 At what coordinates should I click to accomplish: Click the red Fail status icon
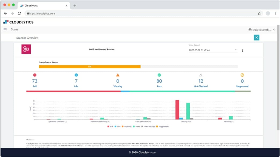coord(35,75)
